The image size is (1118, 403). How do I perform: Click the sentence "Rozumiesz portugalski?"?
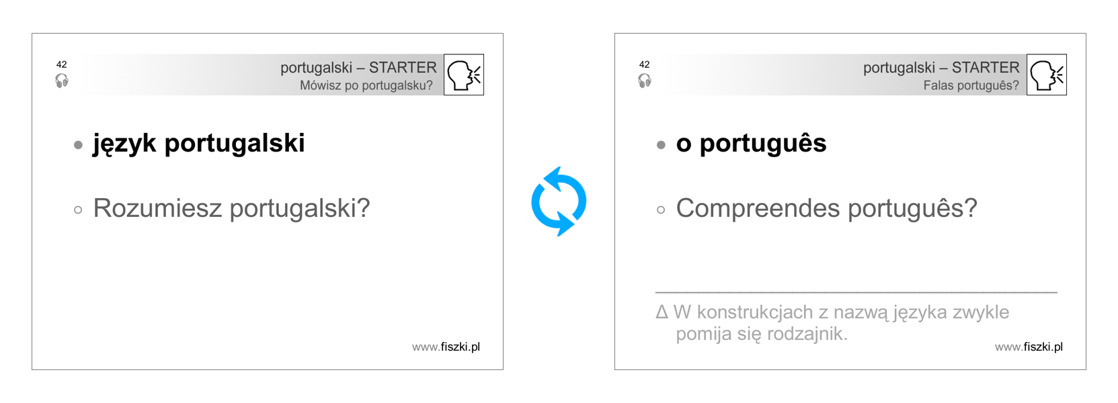click(231, 208)
